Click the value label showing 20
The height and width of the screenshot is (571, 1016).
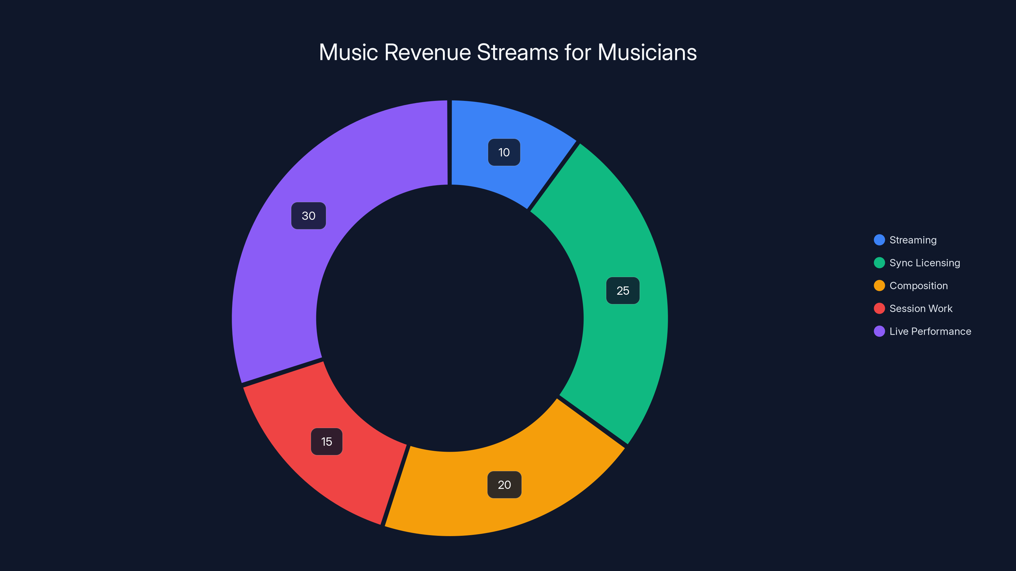[505, 485]
